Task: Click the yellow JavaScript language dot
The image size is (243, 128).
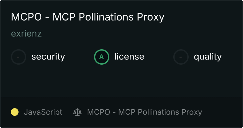Action: click(15, 112)
